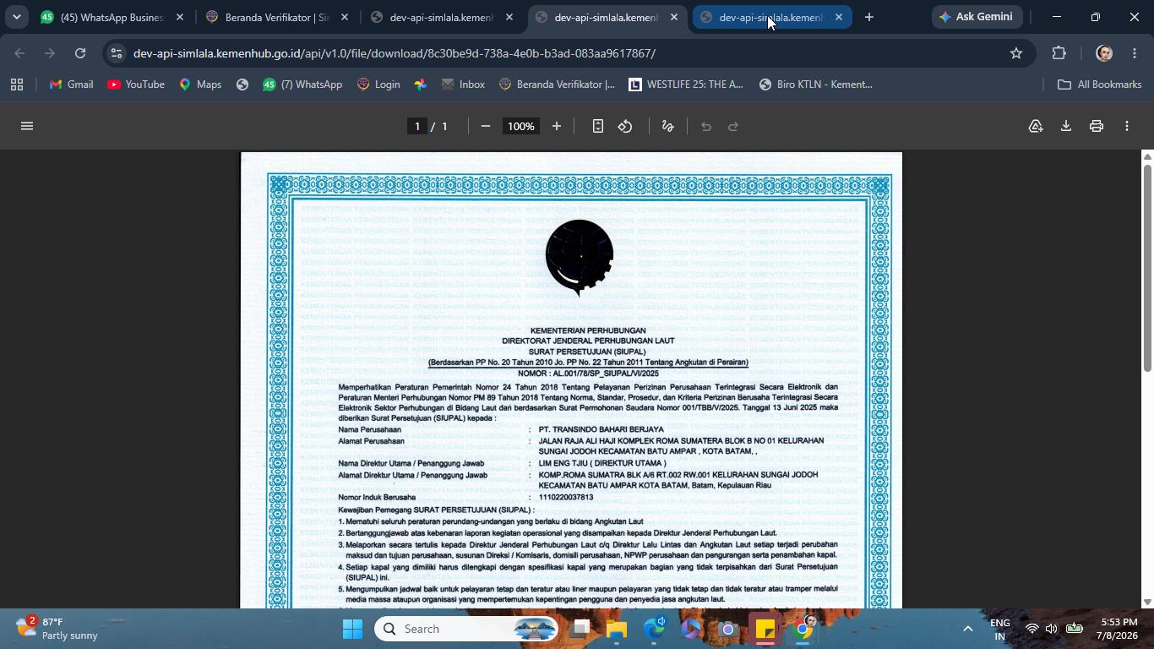
Task: Open the Maps bookmark
Action: click(200, 85)
